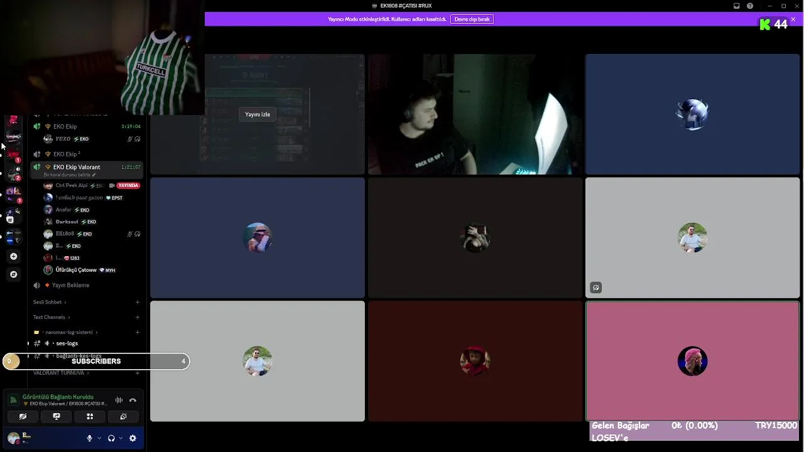The height and width of the screenshot is (452, 804).
Task: Disconnect from voice call
Action: 133,400
